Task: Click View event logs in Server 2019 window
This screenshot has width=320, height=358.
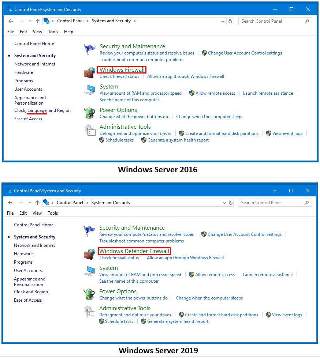Action: (x=287, y=315)
